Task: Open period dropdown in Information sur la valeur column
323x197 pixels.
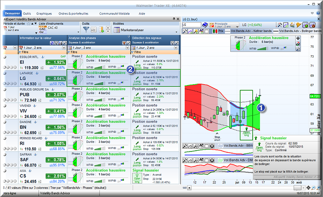Action: [64, 48]
